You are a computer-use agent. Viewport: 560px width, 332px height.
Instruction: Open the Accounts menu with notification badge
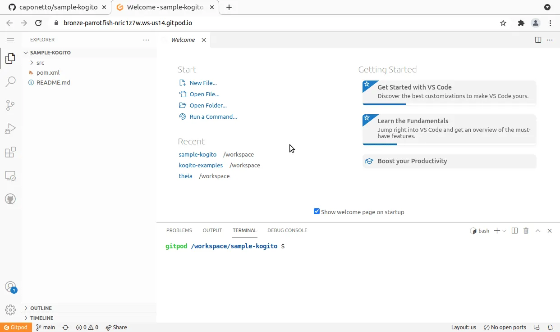coord(10,287)
